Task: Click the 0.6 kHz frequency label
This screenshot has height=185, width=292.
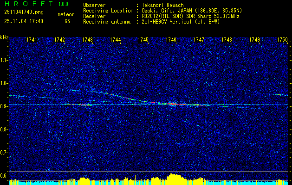Action: (x=4, y=176)
